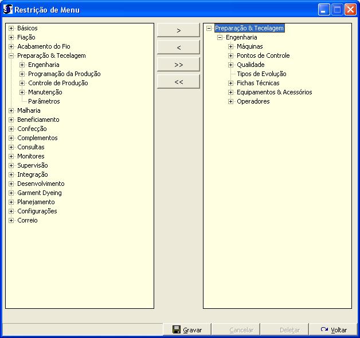This screenshot has height=338, width=360.
Task: Select the Garment Dyeing menu item
Action: point(39,193)
